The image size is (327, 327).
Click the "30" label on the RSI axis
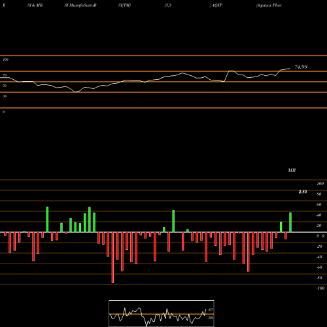(5, 96)
